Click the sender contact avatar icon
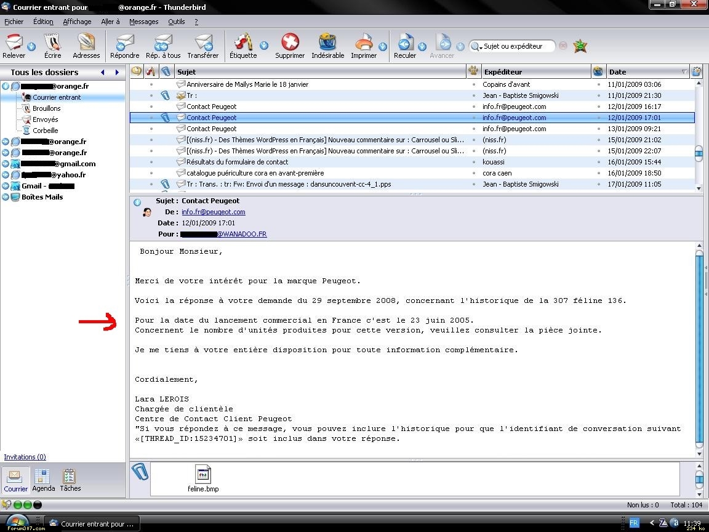 [x=146, y=212]
